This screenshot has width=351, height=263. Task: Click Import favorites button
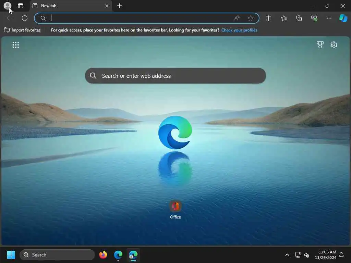pos(22,30)
